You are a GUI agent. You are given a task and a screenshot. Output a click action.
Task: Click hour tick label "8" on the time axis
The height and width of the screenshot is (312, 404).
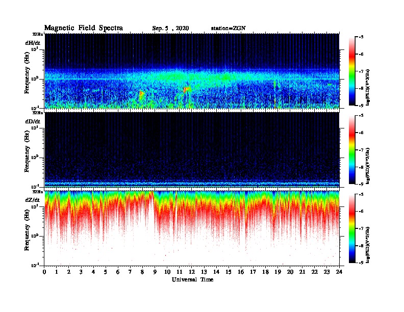[142, 272]
